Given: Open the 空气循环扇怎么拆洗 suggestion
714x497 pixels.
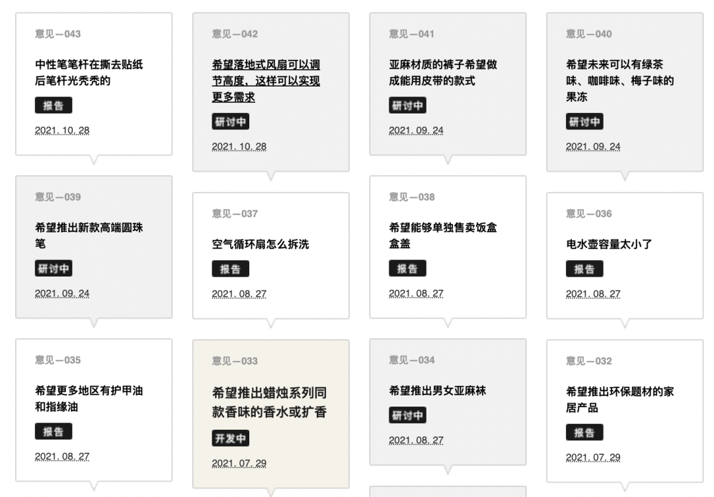Looking at the screenshot, I should coord(260,244).
